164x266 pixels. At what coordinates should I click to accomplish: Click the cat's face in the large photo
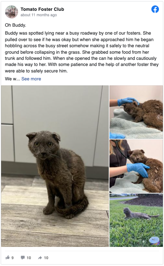point(43,146)
